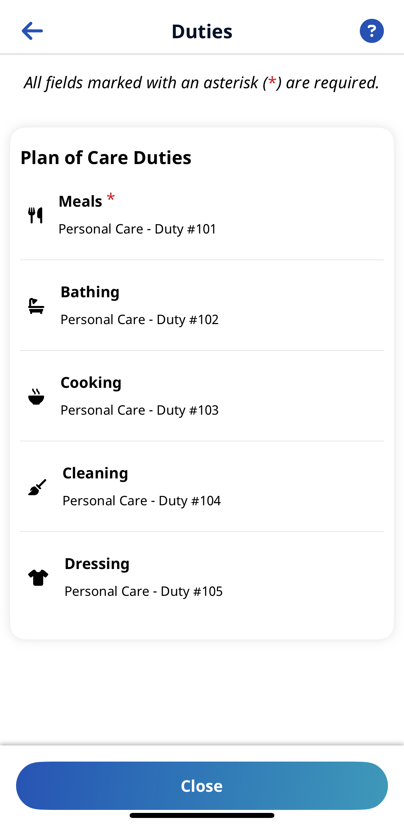Tap the back arrow icon
Image resolution: width=404 pixels, height=826 pixels.
pos(32,31)
